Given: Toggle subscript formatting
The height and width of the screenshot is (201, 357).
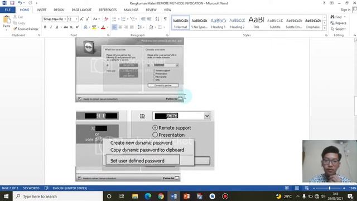Looking at the screenshot, I should 71,27.
